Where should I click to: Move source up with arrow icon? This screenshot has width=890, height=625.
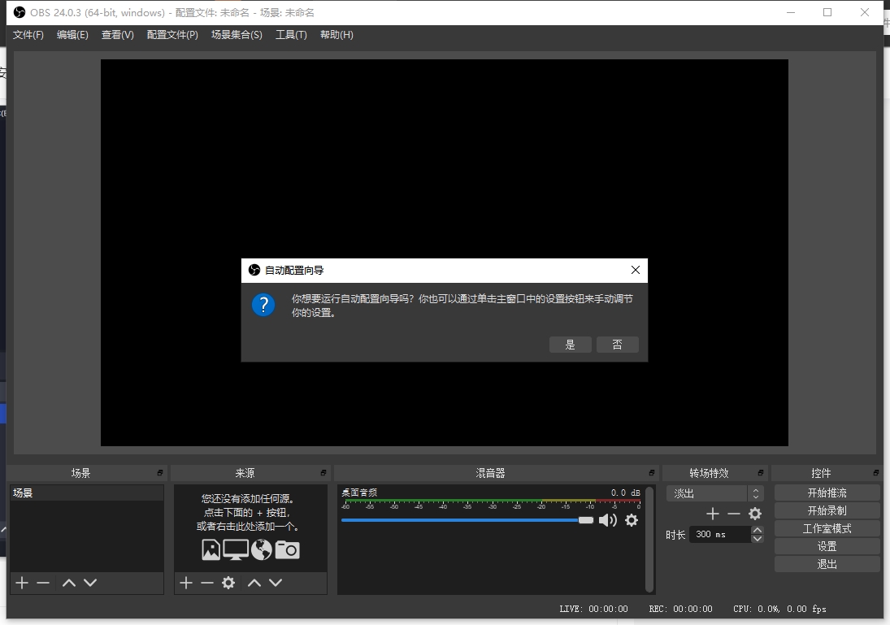tap(254, 583)
